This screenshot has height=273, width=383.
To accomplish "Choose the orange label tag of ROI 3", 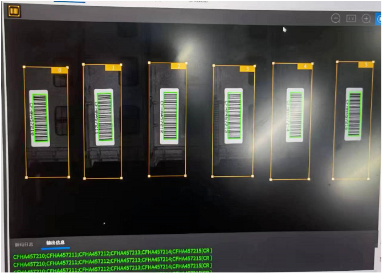I will tap(246, 68).
